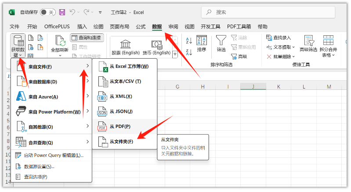Choose 从 PDF(P) option
Viewport: 351px width, 192px height.
pyautogui.click(x=125, y=127)
